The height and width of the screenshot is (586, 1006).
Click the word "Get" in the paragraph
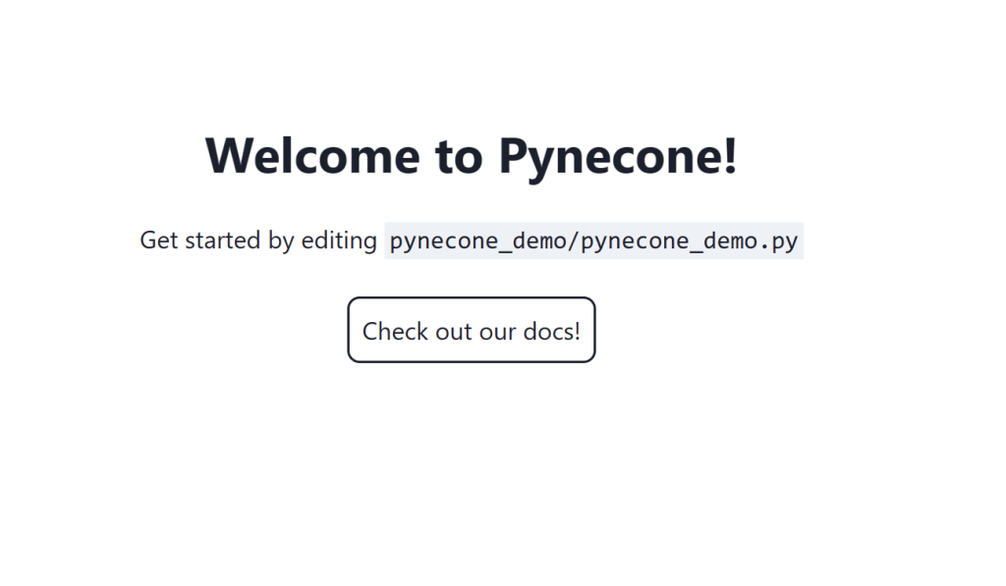pyautogui.click(x=159, y=240)
